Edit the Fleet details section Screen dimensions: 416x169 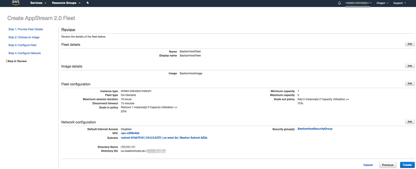click(409, 44)
